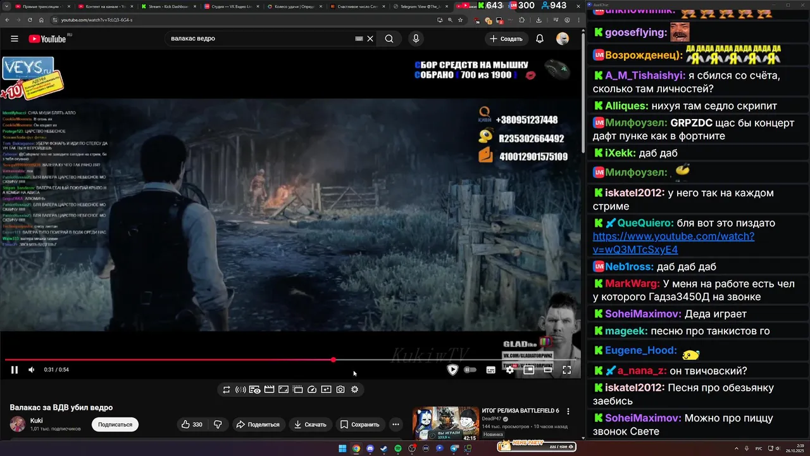Go back with the browser back arrow
Screen dimensions: 810x456
pos(7,20)
